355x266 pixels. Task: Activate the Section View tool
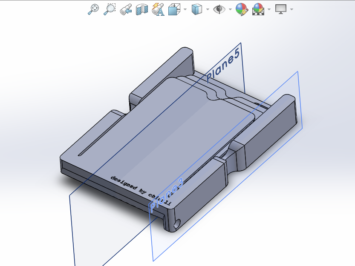[141, 9]
